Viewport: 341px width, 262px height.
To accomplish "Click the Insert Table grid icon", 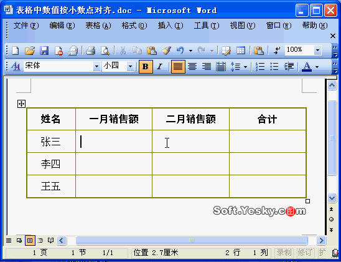I will point(241,51).
